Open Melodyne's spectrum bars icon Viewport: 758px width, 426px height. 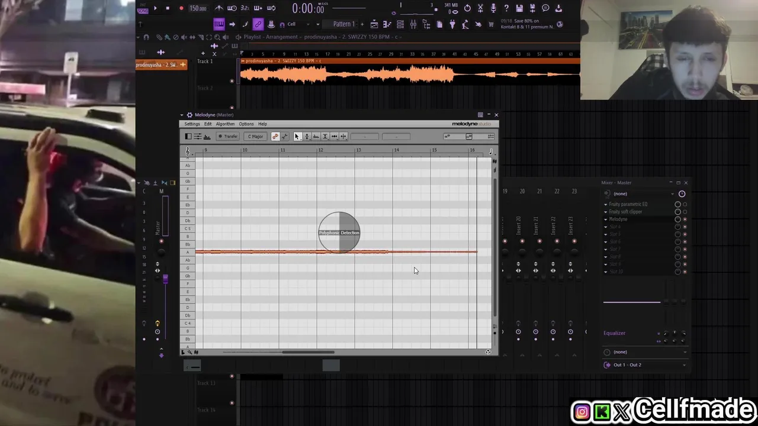pyautogui.click(x=207, y=137)
